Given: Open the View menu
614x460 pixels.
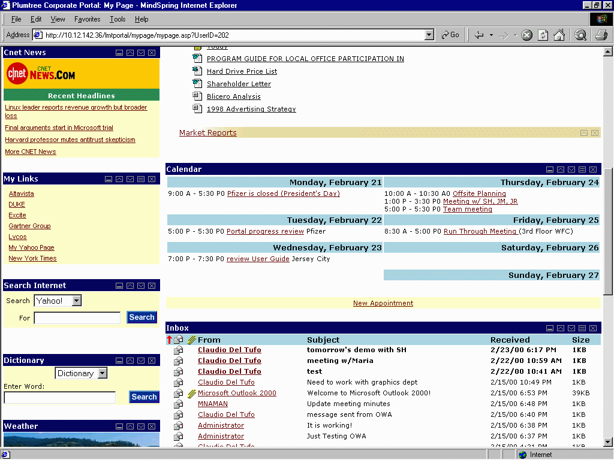Looking at the screenshot, I should (58, 19).
